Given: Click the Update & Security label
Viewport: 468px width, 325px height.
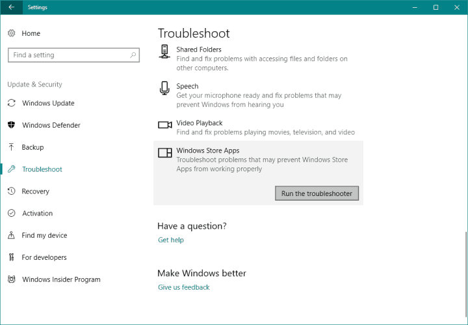Looking at the screenshot, I should click(x=34, y=84).
